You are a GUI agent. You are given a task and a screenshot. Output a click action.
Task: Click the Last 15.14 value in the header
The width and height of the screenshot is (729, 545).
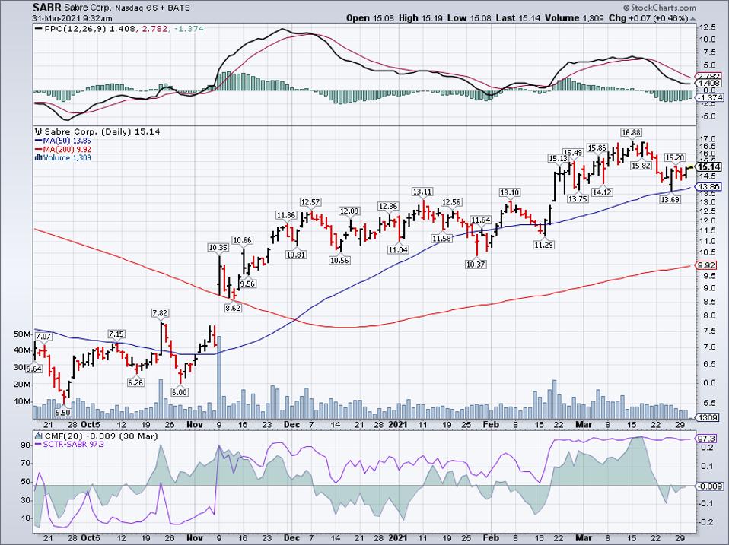pyautogui.click(x=517, y=18)
